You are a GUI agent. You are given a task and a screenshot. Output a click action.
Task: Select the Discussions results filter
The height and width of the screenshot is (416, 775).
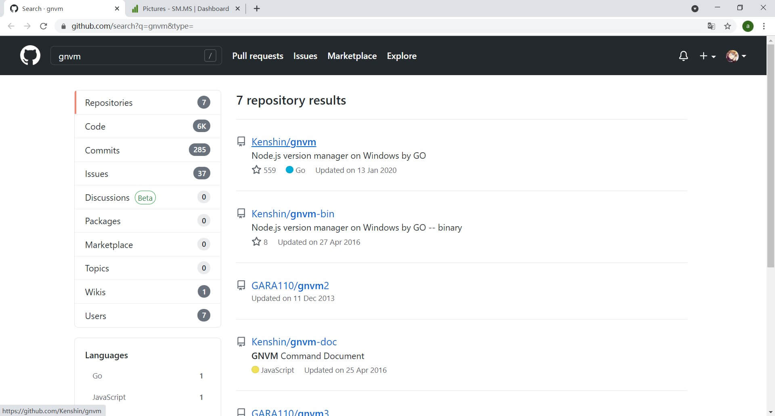[x=148, y=197]
